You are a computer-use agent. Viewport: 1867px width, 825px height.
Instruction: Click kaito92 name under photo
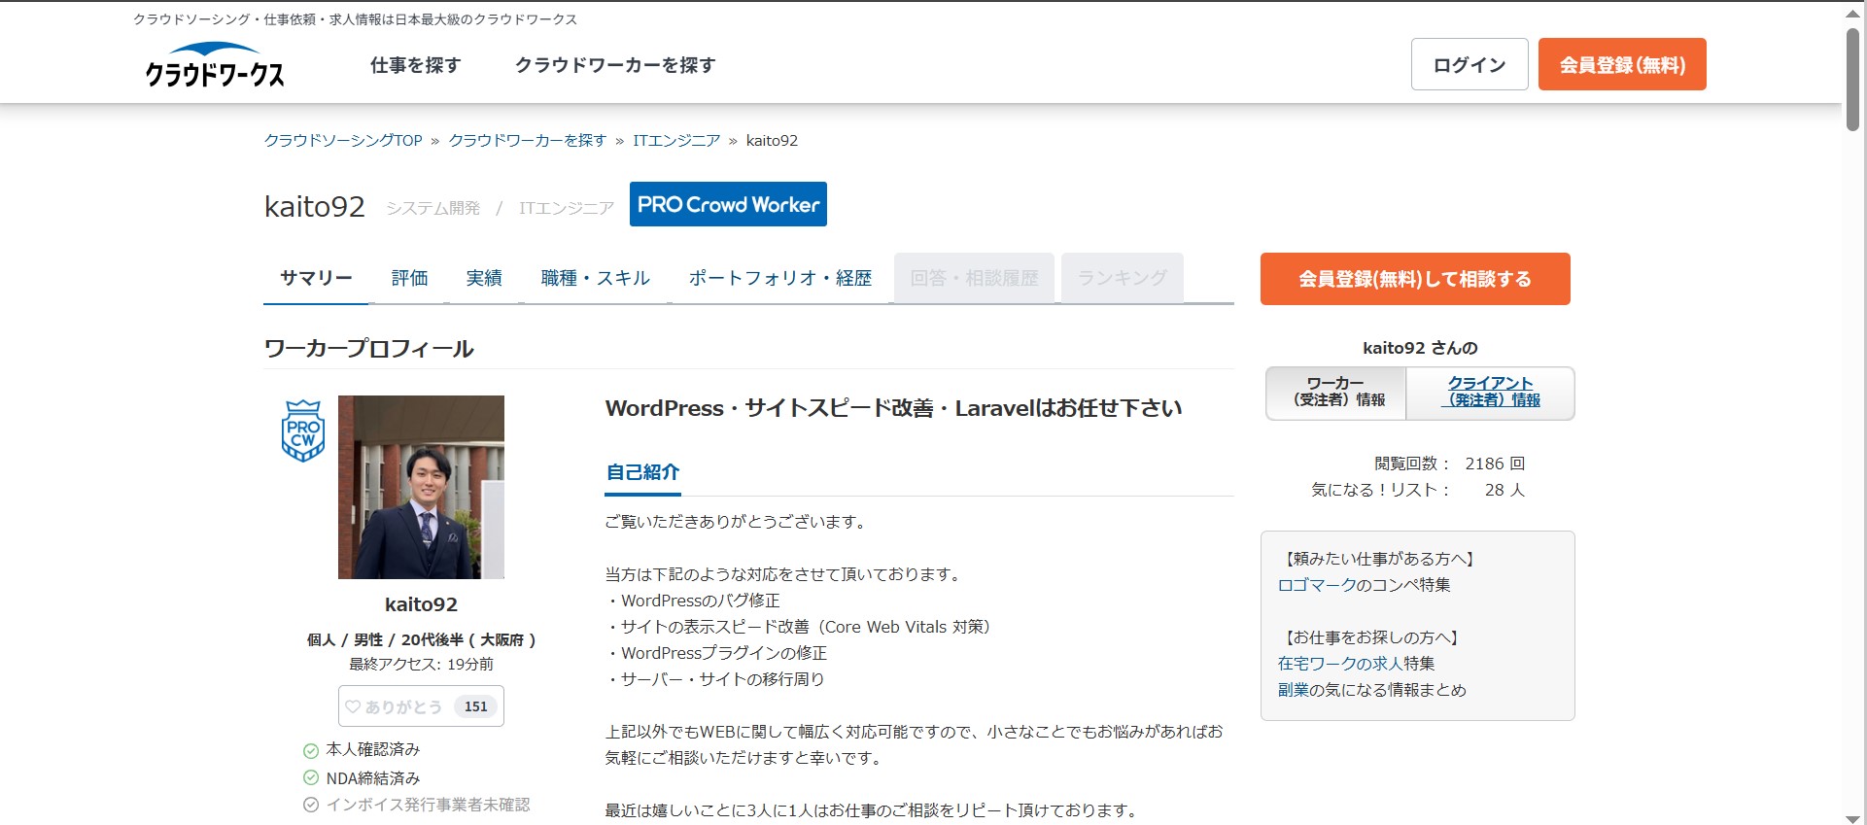421,604
